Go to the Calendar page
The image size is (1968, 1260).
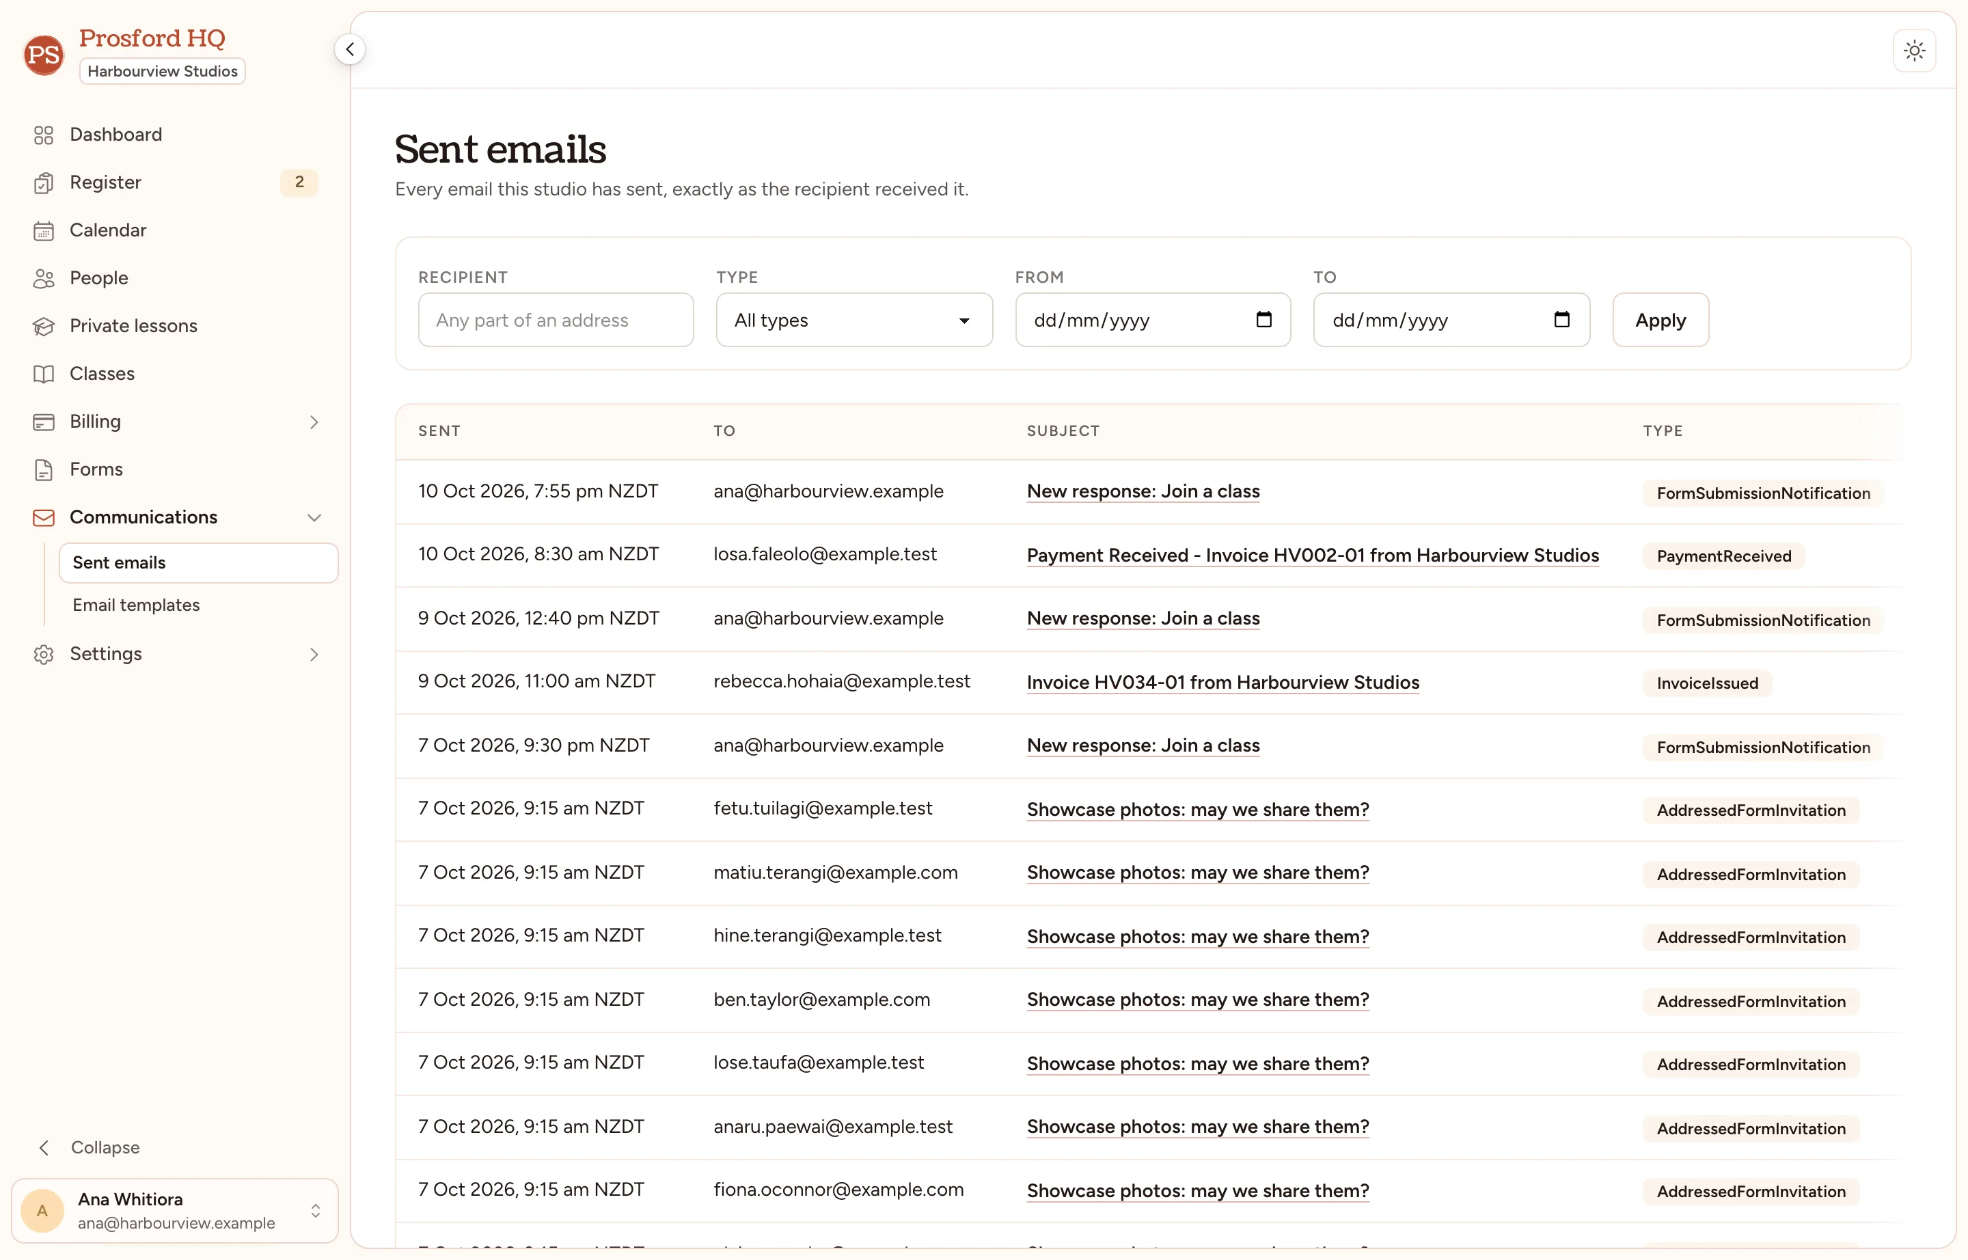point(175,231)
